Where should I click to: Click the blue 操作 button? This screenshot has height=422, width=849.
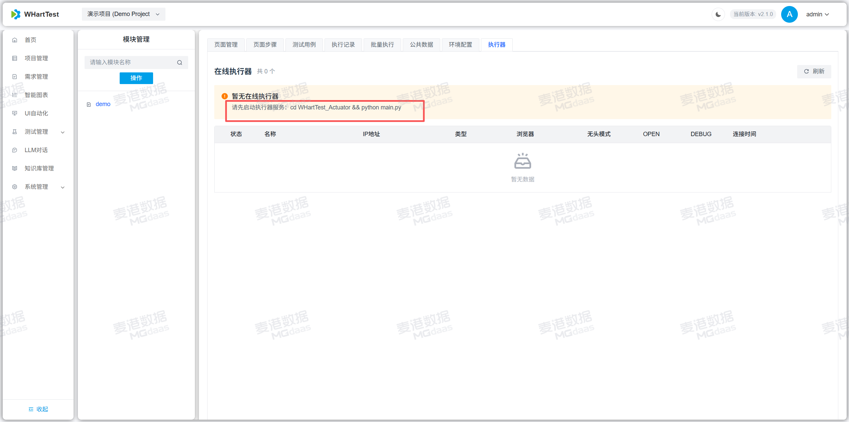[136, 78]
